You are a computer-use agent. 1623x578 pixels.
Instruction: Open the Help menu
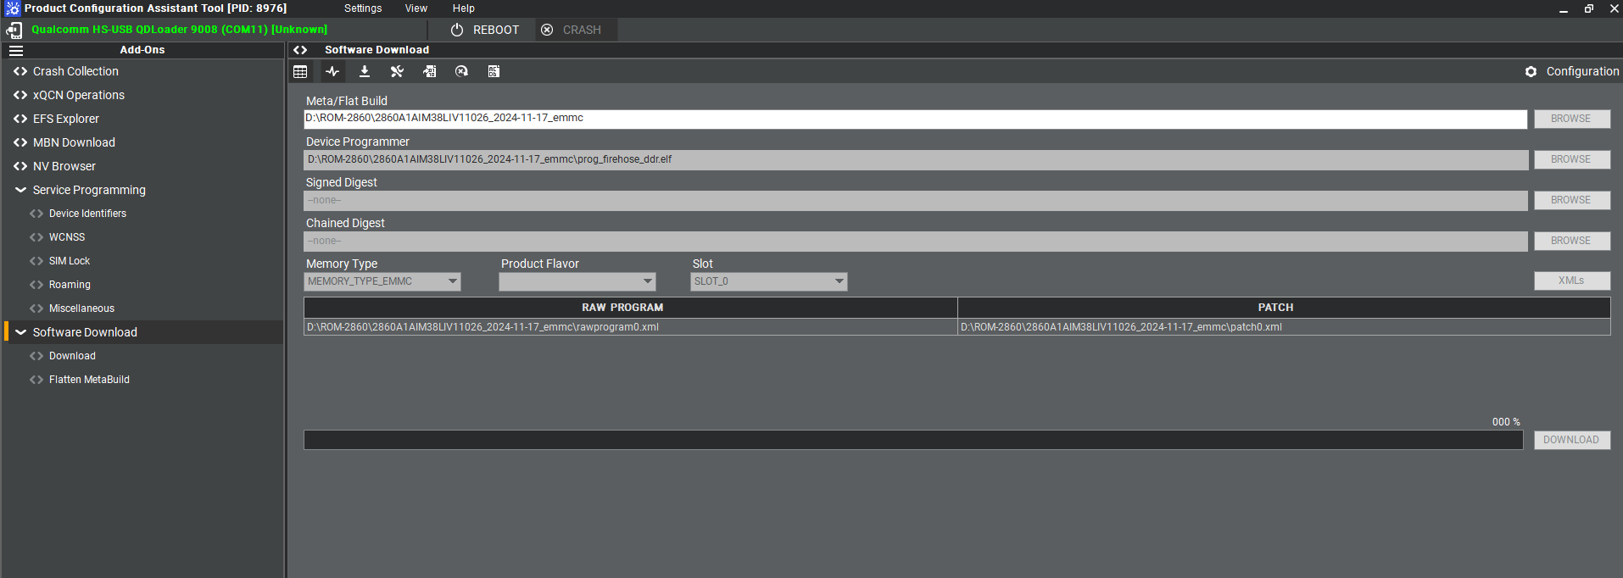pos(463,8)
